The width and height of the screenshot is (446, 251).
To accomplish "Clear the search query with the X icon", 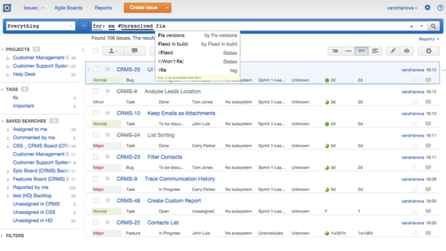I will point(411,26).
